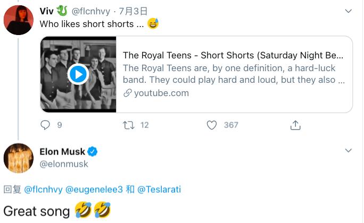Expand Elon Musk's tweet options chevron
This screenshot has height=223, width=364.
coord(349,151)
